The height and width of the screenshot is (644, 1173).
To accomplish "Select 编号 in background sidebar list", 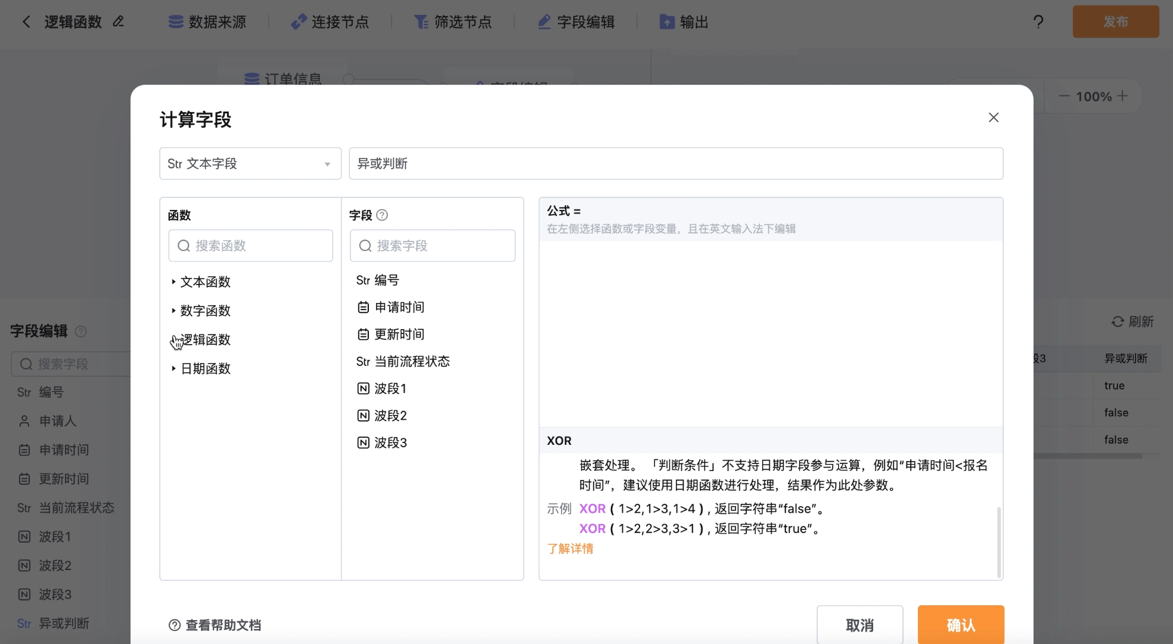I will click(41, 392).
